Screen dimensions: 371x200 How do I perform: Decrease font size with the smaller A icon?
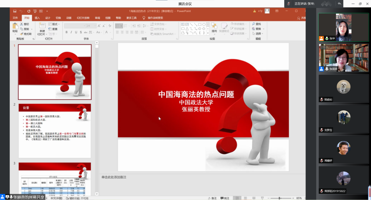point(104,26)
